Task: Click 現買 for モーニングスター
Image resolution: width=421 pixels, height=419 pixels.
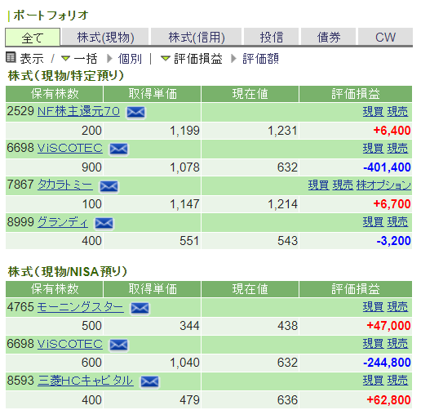Action: pos(373,307)
